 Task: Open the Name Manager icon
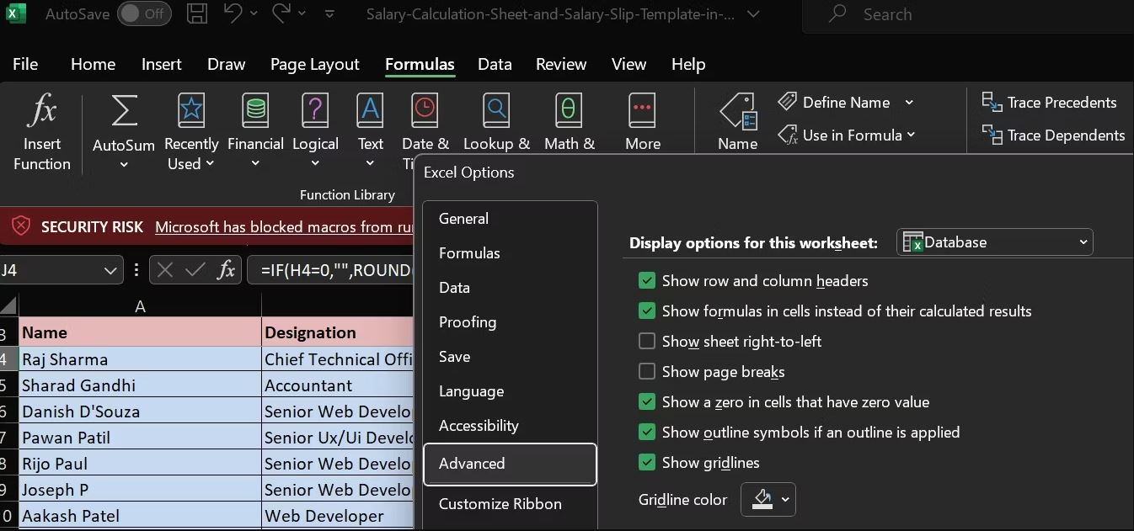pos(737,111)
